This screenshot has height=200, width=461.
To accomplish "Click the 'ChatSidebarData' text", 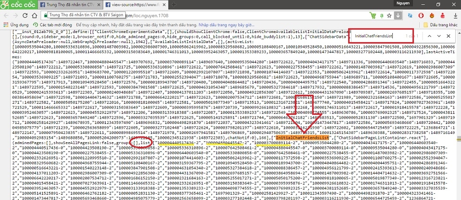I will 327,37.
